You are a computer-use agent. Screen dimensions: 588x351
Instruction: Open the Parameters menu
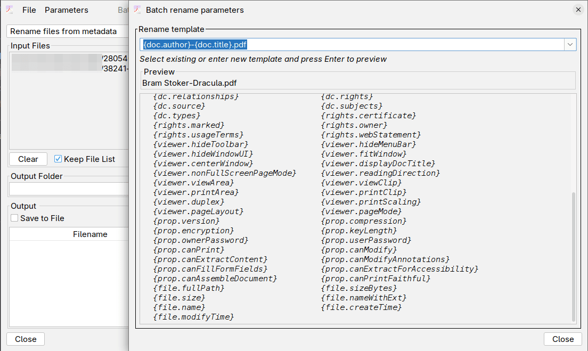click(x=66, y=10)
